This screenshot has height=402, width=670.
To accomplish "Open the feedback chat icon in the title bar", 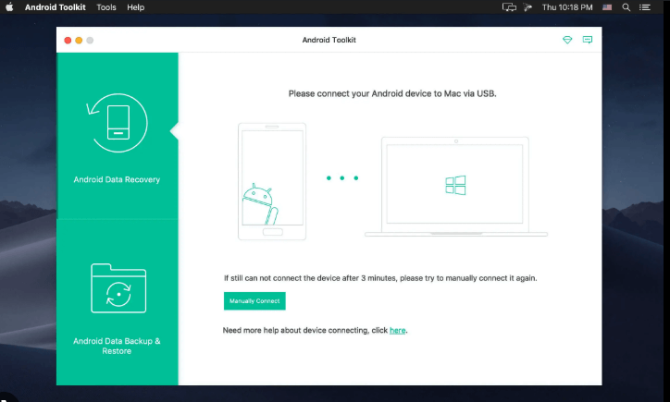I will [x=588, y=40].
